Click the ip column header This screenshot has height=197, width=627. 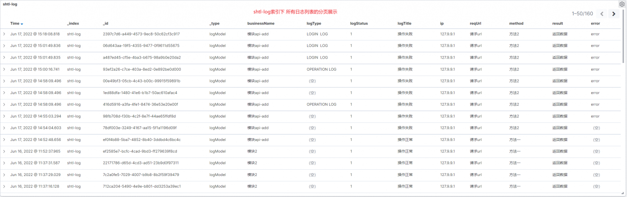click(442, 23)
